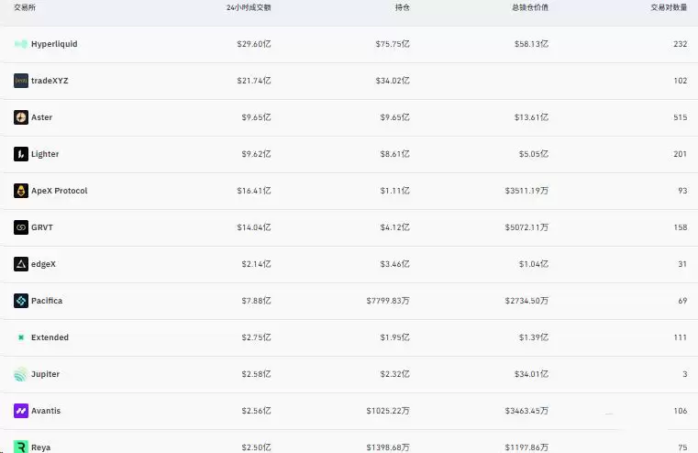Screen dimensions: 698x453
Task: Select the Aster exchange logo
Action: point(21,117)
